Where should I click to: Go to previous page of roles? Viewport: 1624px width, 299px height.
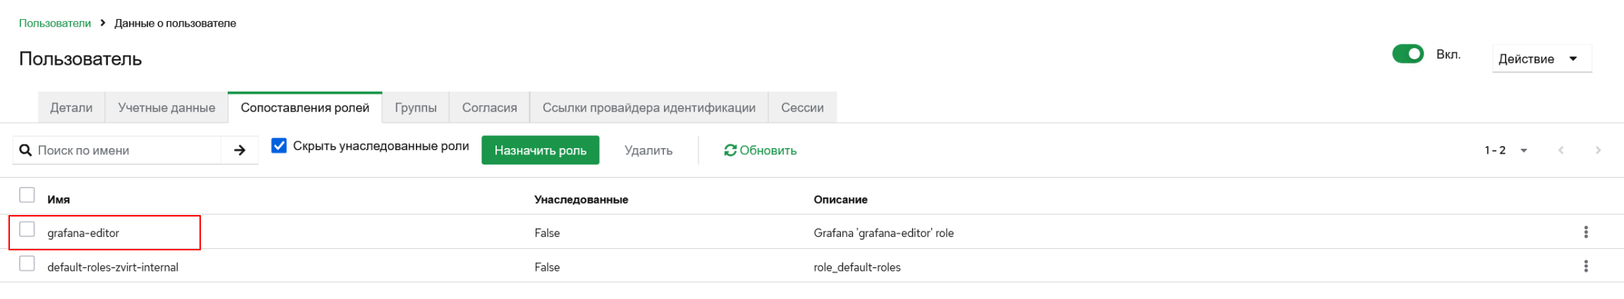click(x=1561, y=150)
